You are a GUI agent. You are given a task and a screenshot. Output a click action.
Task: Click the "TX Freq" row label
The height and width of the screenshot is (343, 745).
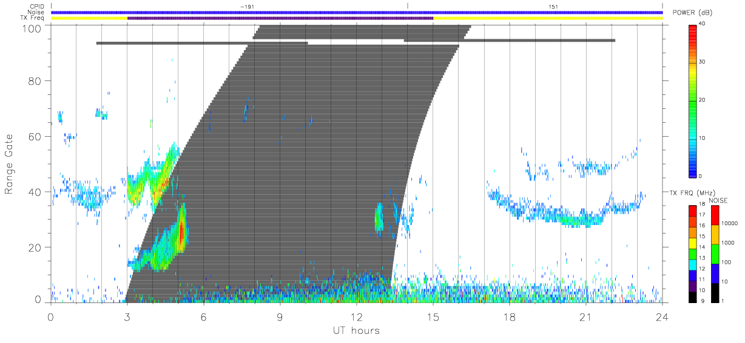coord(33,18)
